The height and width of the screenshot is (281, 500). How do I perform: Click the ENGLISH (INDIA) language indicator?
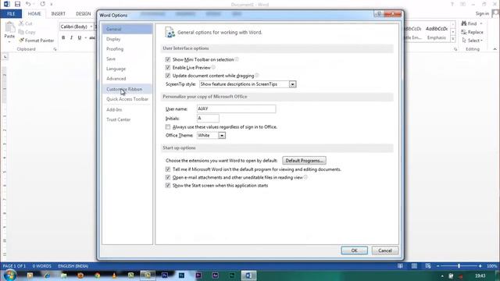[73, 266]
